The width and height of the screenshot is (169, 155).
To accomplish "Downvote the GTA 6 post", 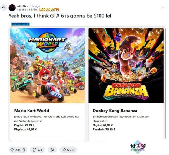I will [x=24, y=150].
